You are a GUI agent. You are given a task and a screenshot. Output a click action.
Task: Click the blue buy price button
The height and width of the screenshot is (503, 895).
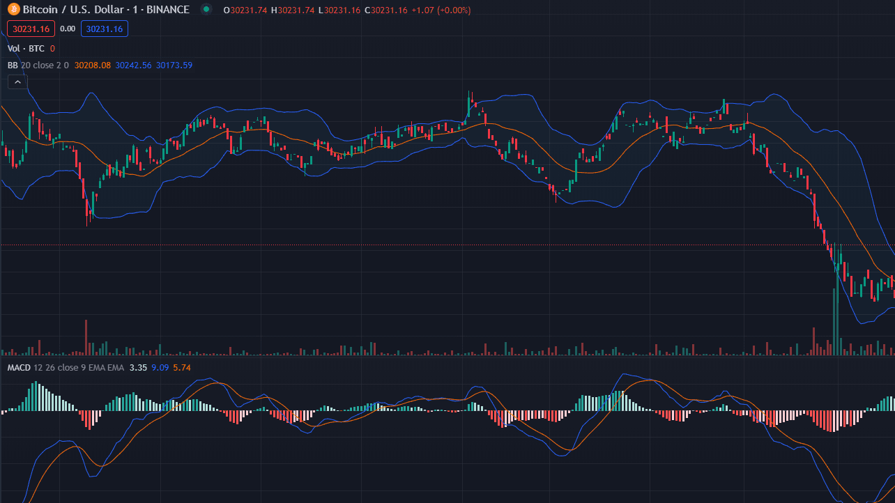click(105, 29)
